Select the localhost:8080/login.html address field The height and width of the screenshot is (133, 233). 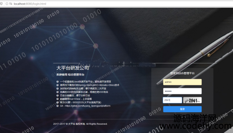pos(30,4)
